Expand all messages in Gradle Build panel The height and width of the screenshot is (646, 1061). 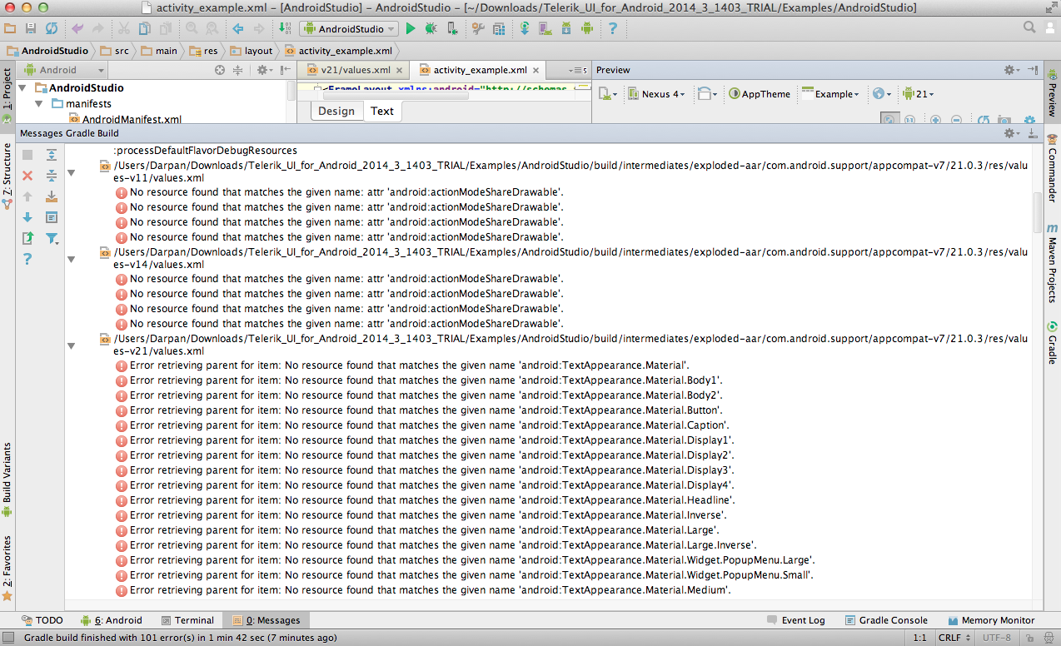pyautogui.click(x=52, y=155)
